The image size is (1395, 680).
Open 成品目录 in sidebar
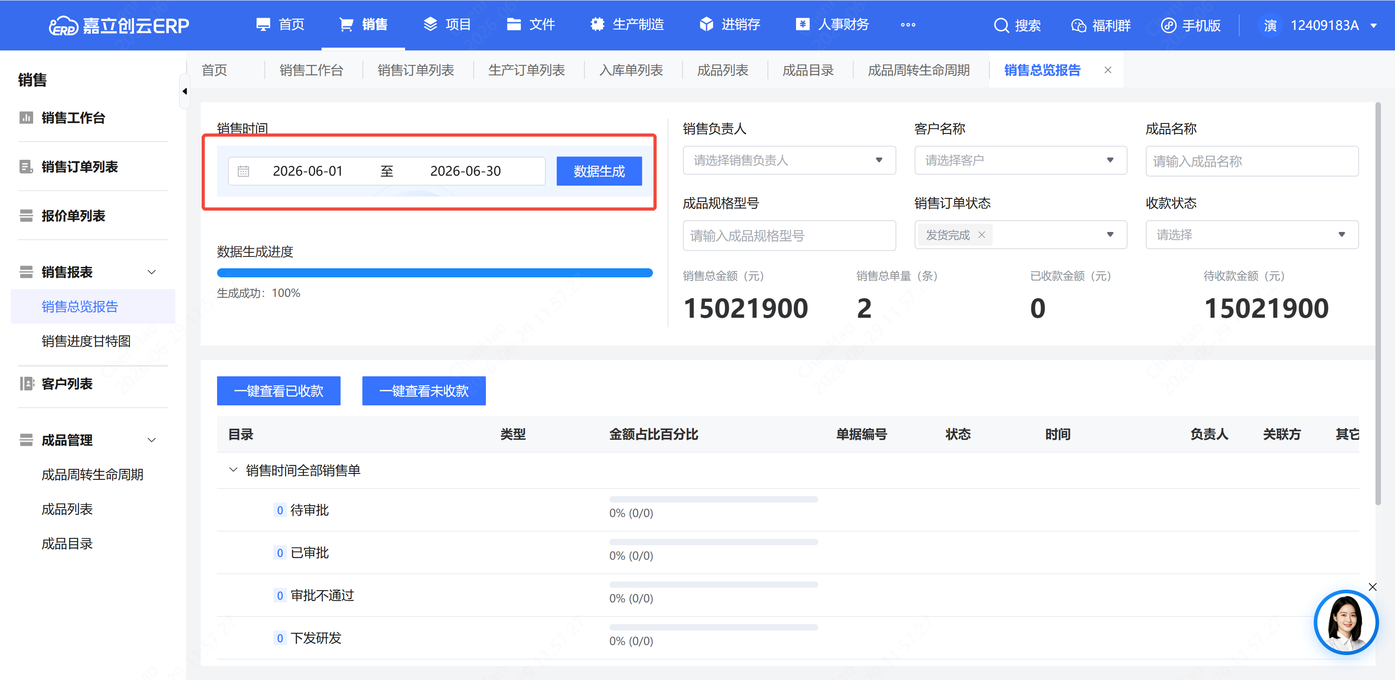67,543
